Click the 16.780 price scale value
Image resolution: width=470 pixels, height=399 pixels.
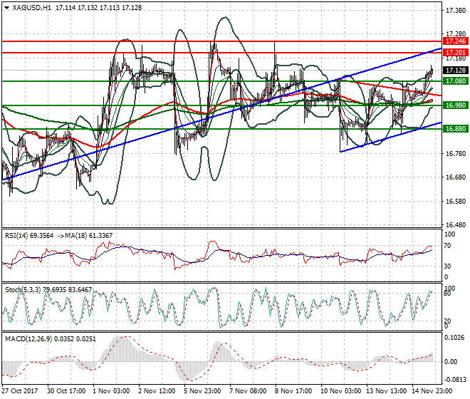456,153
